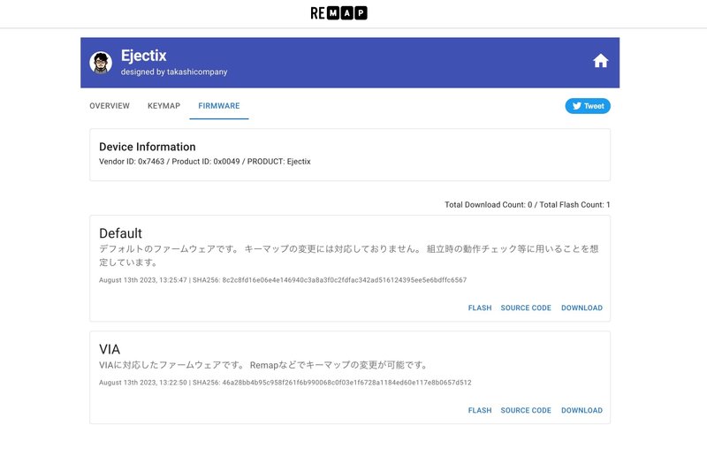Click the Ejectix keyboard title
The height and width of the screenshot is (456, 707).
143,56
